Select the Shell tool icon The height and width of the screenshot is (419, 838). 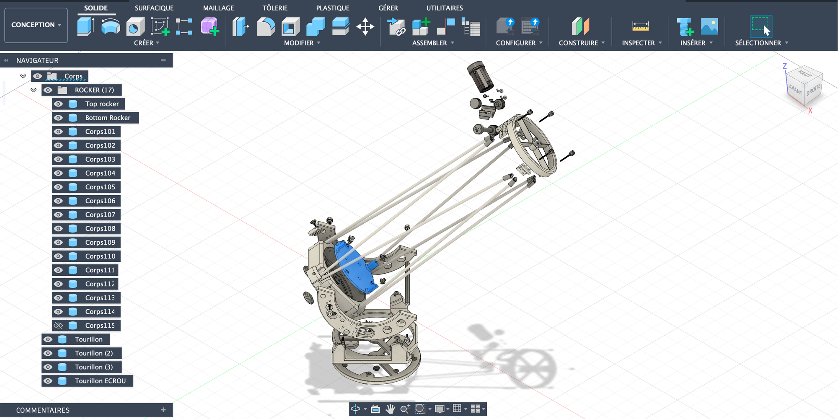291,26
